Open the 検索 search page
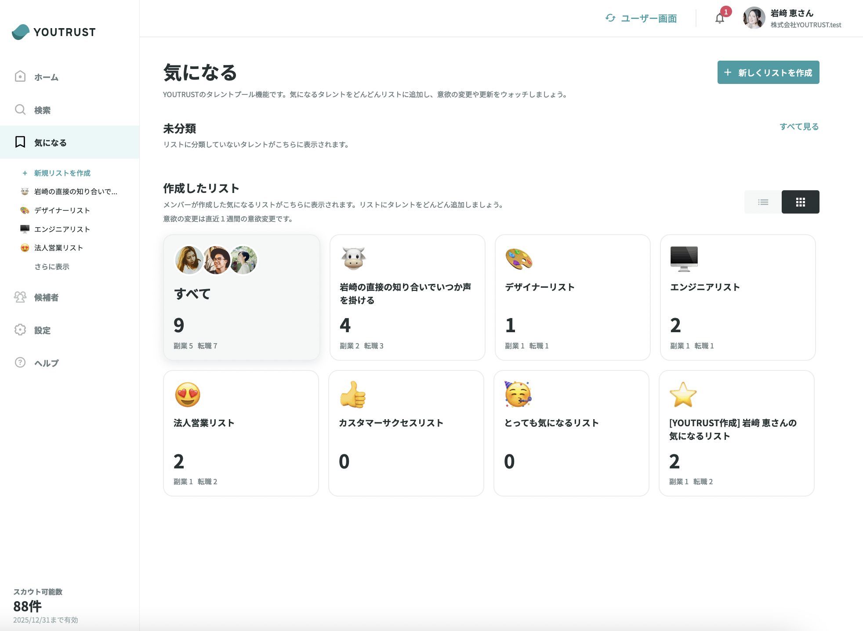The width and height of the screenshot is (863, 631). pos(42,110)
